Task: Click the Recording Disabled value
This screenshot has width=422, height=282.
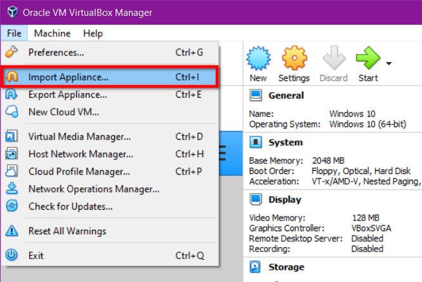Action: (x=367, y=249)
